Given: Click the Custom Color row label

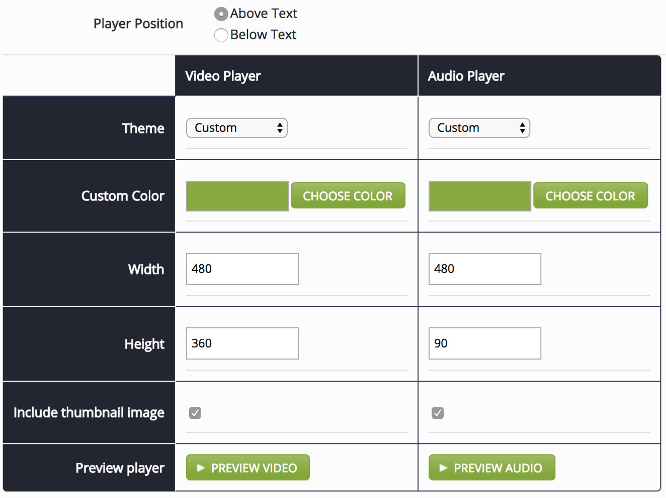Looking at the screenshot, I should tap(123, 196).
